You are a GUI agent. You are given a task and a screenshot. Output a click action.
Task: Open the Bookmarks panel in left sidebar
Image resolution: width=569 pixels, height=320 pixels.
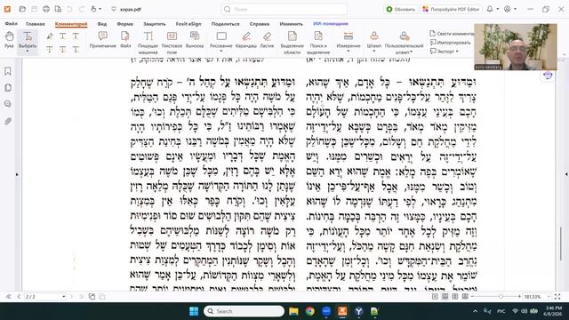8,71
